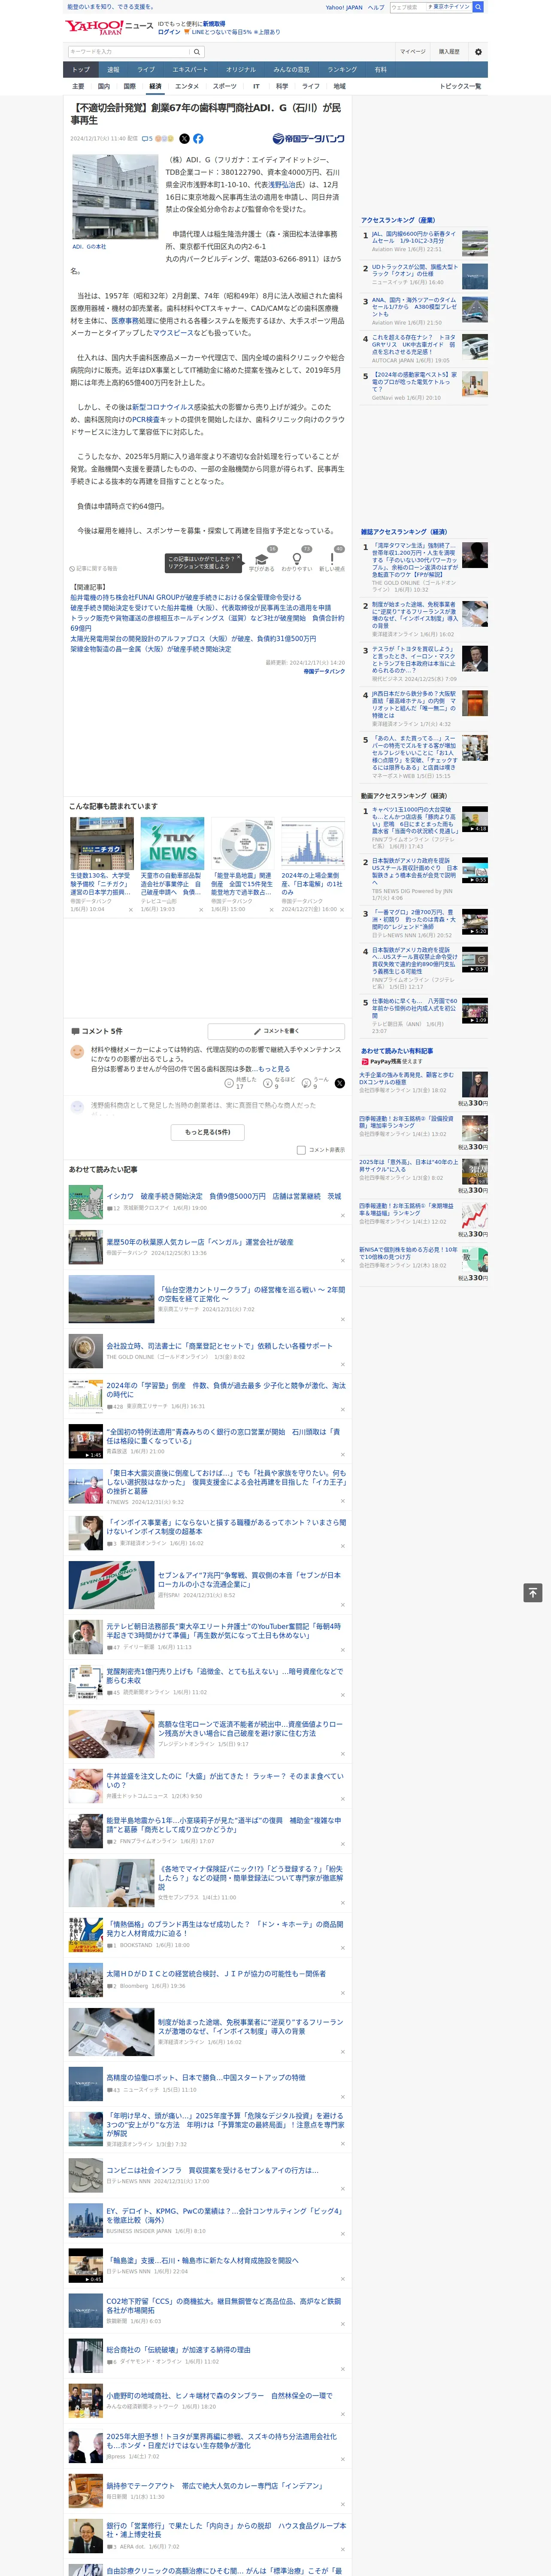Open settings gear icon in header
The height and width of the screenshot is (2576, 551).
478,52
